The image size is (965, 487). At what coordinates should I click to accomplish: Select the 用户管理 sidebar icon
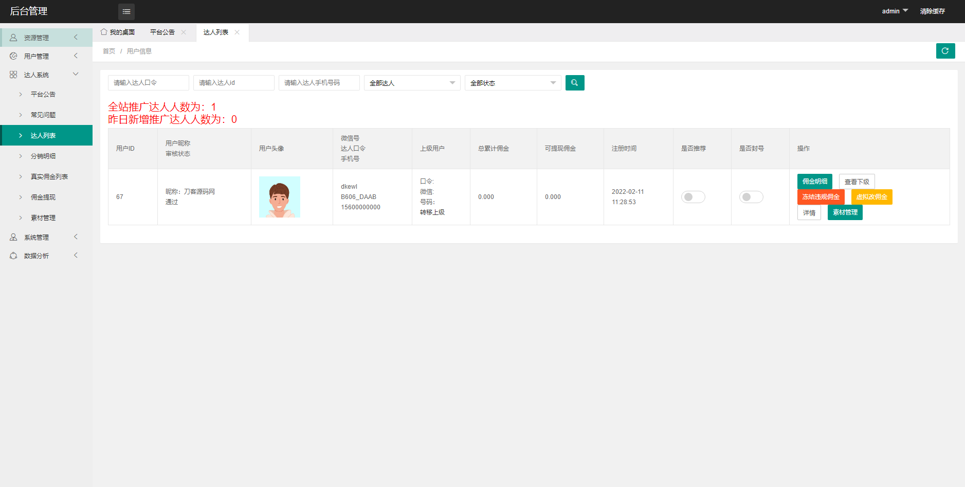13,56
